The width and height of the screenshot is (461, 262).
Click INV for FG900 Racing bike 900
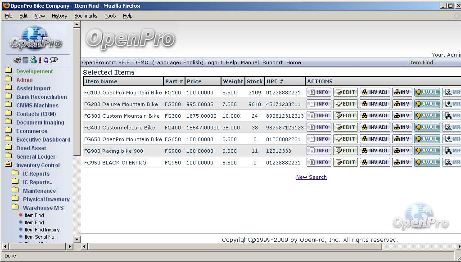pos(402,151)
